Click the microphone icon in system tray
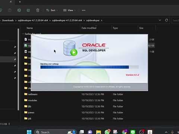Screen dimensions: 179x134 (x=172, y=132)
